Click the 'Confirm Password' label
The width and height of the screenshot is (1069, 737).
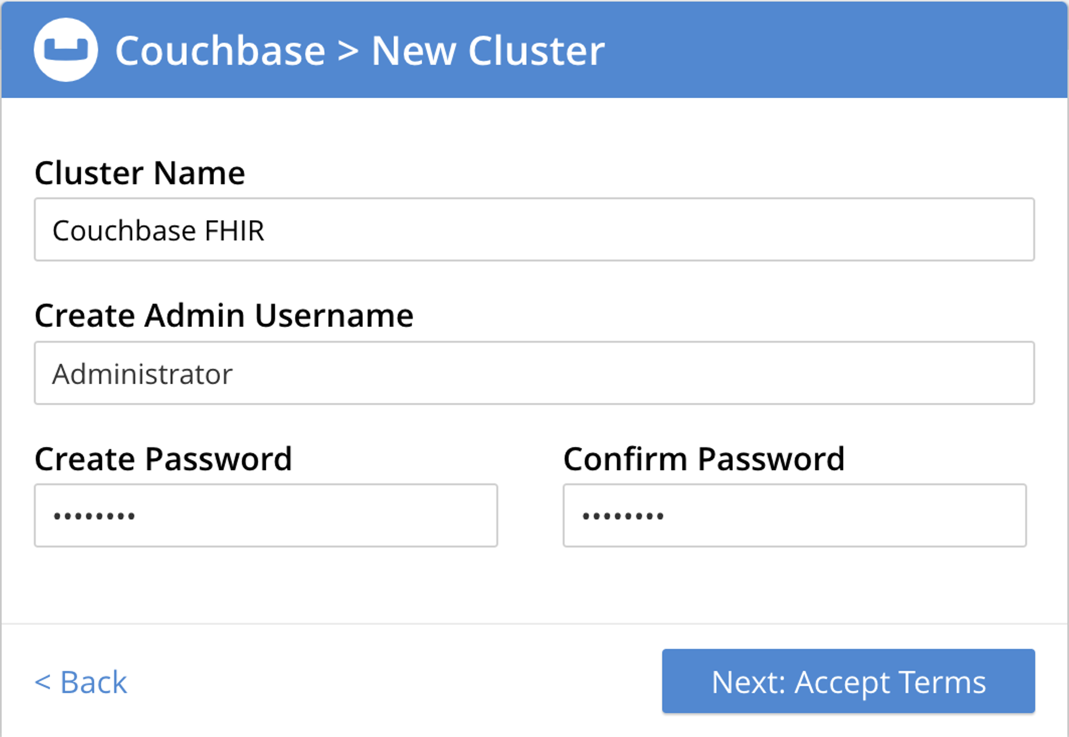(x=703, y=458)
